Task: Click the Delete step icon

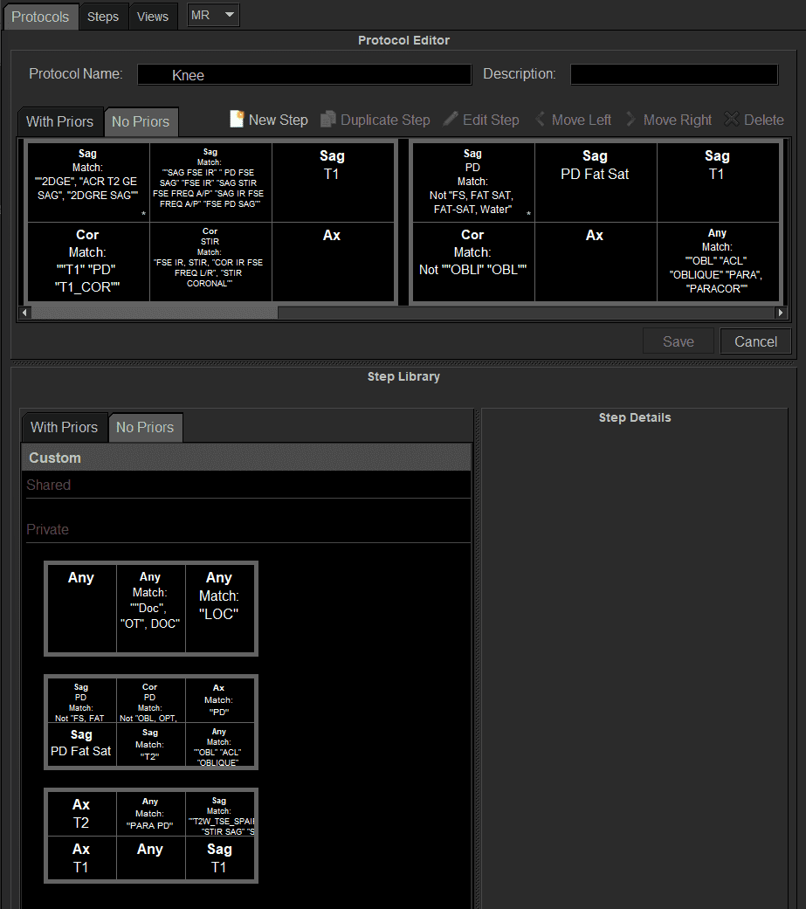Action: click(x=731, y=120)
